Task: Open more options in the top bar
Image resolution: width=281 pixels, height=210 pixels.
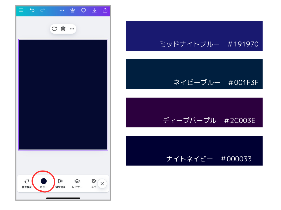Action: pos(62,10)
